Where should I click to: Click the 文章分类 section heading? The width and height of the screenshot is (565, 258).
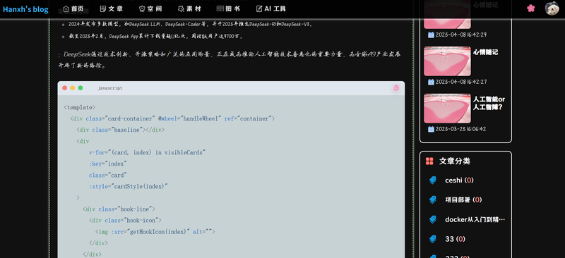click(x=454, y=161)
